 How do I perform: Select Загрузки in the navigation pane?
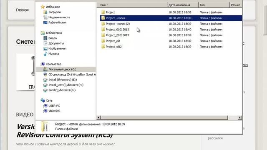click(55, 12)
